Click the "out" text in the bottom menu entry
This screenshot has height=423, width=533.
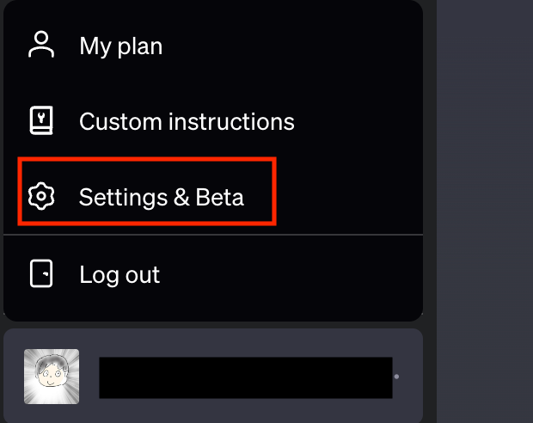(x=143, y=275)
